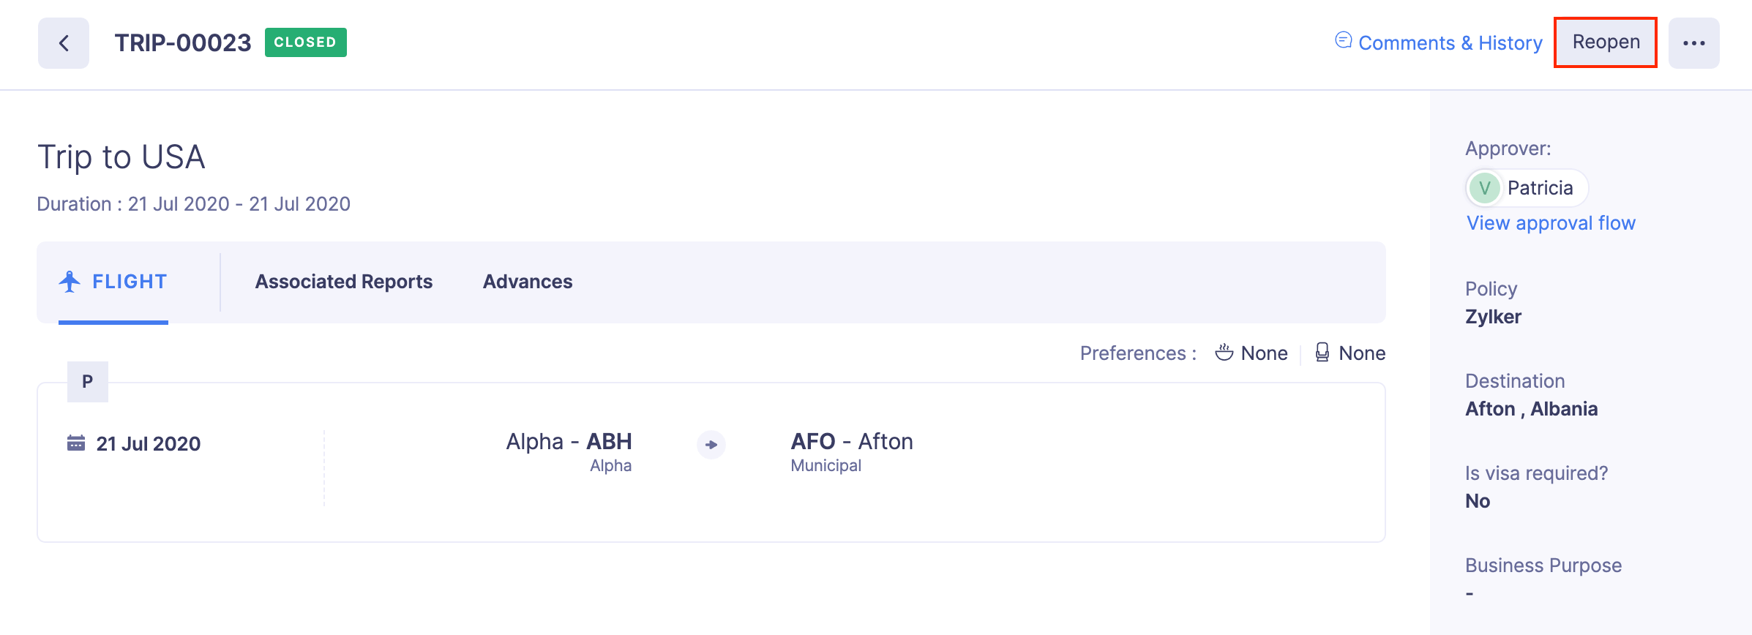
Task: Open the three-dots more options menu
Action: pyautogui.click(x=1693, y=43)
